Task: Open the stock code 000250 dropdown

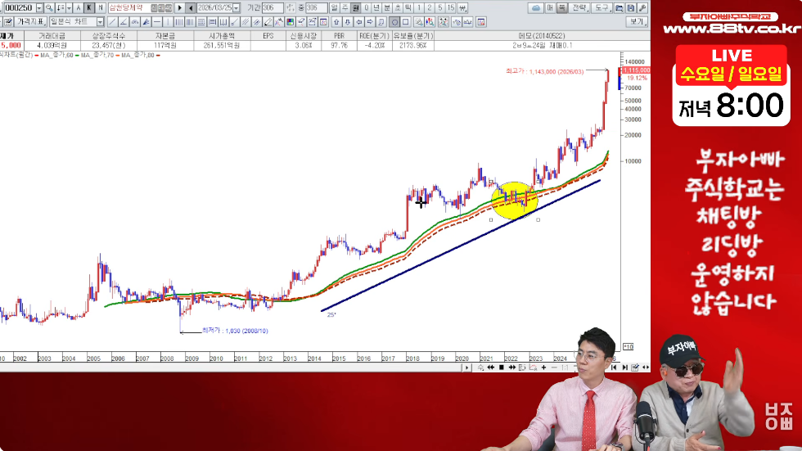Action: point(38,8)
